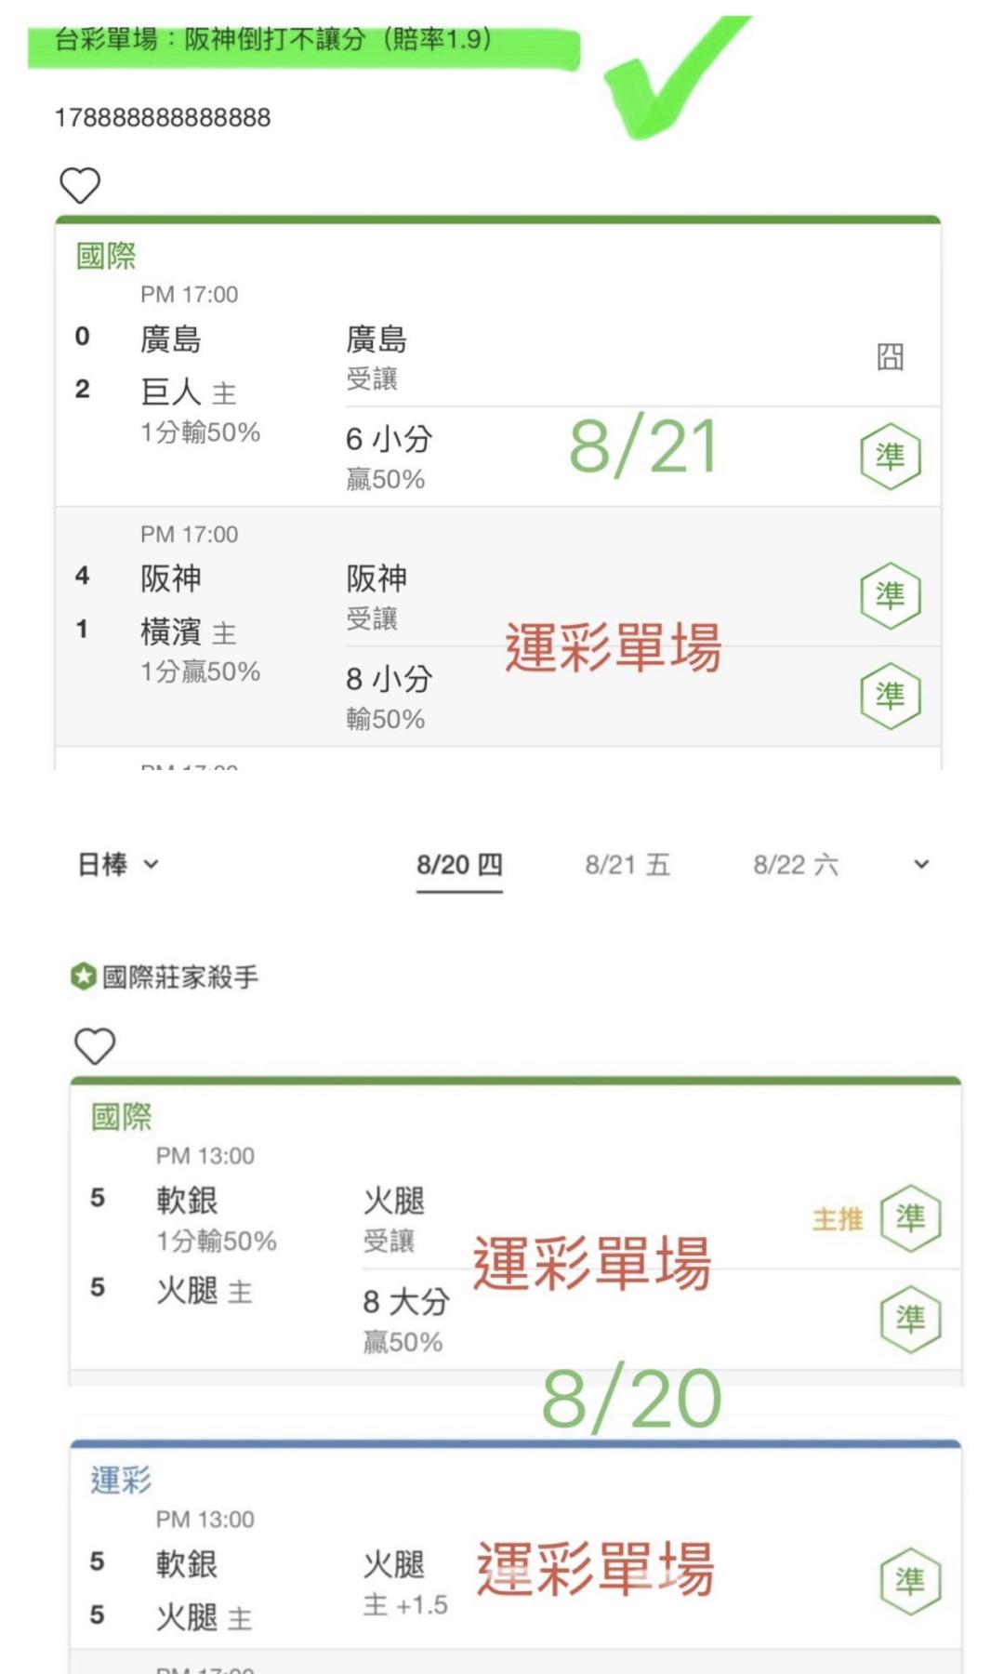Viewport: 1004px width, 1674px height.
Task: Click the 主推 label on the 火腿 pick
Action: (838, 1219)
